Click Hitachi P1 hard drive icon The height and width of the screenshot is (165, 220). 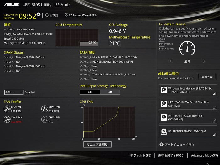[164, 118]
